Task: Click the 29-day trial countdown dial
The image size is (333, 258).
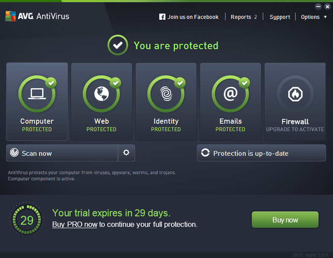Action: (27, 219)
